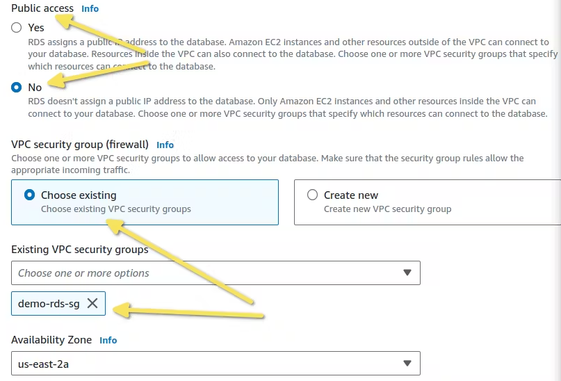
Task: Select Yes for Public access
Action: 17,28
